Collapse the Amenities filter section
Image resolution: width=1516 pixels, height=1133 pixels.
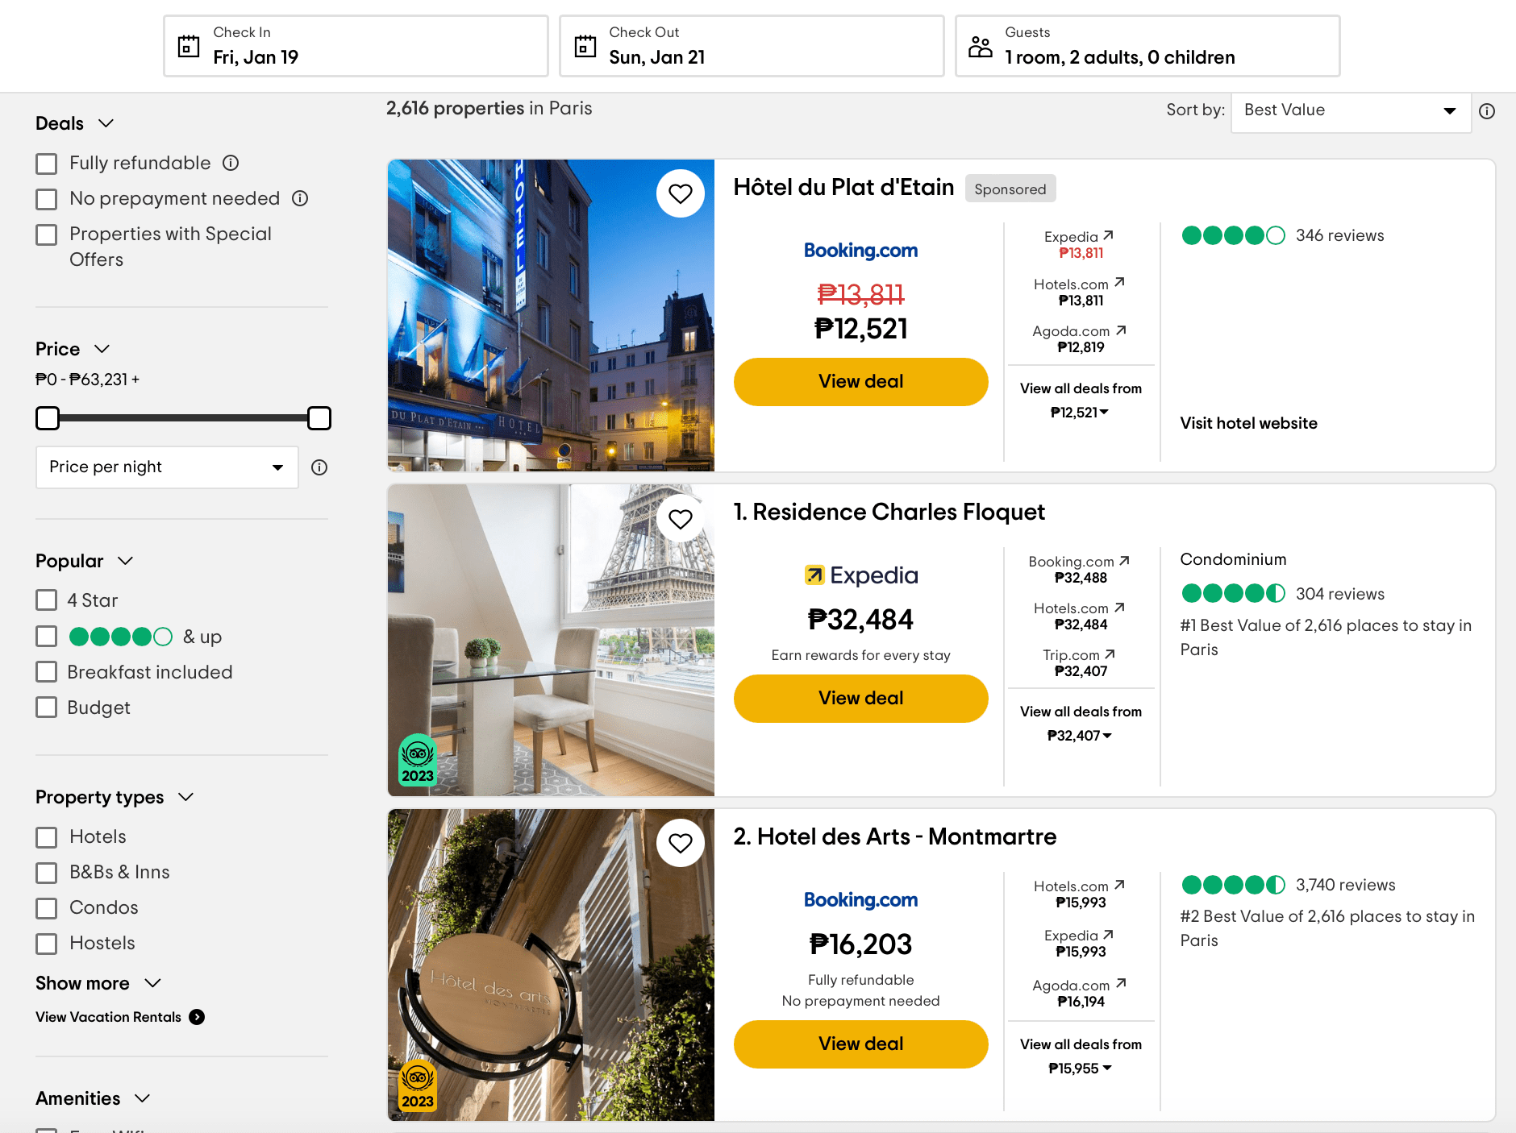coord(143,1098)
